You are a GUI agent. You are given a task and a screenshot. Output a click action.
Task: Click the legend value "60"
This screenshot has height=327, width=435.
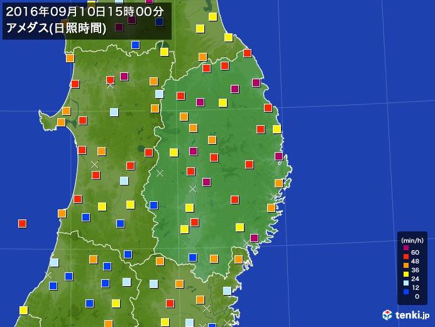click(x=415, y=252)
